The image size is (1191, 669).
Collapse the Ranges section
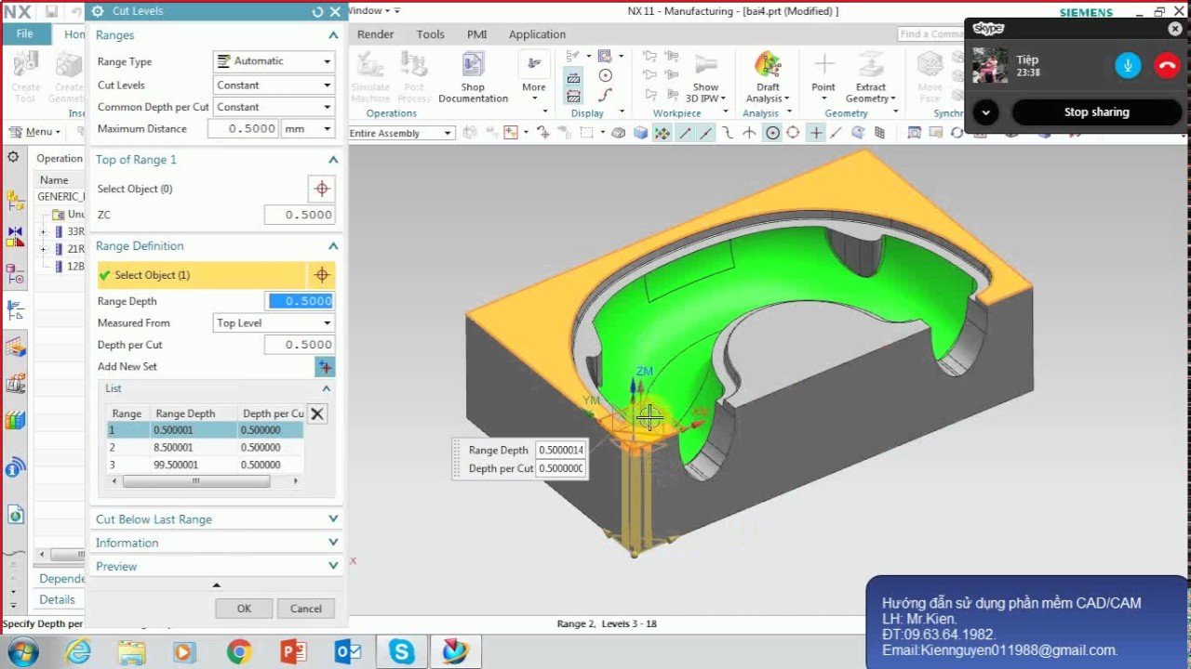(x=333, y=35)
